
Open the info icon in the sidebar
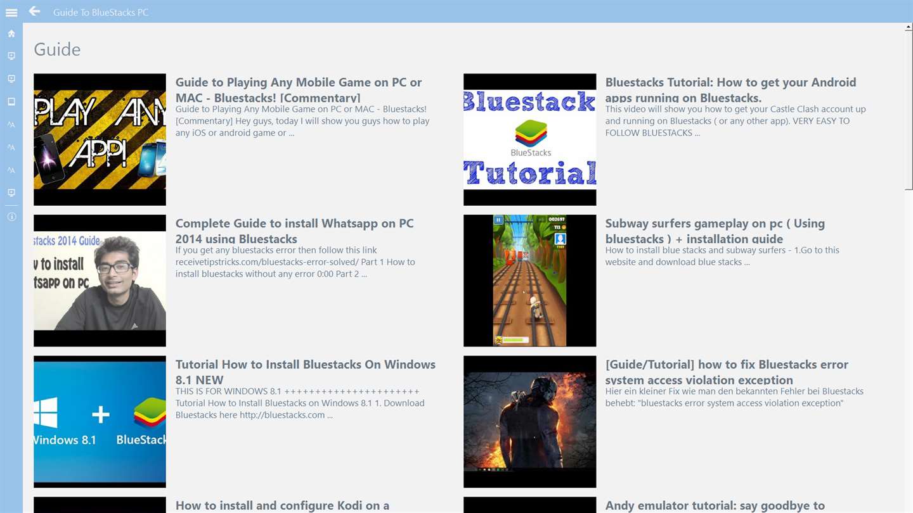11,217
